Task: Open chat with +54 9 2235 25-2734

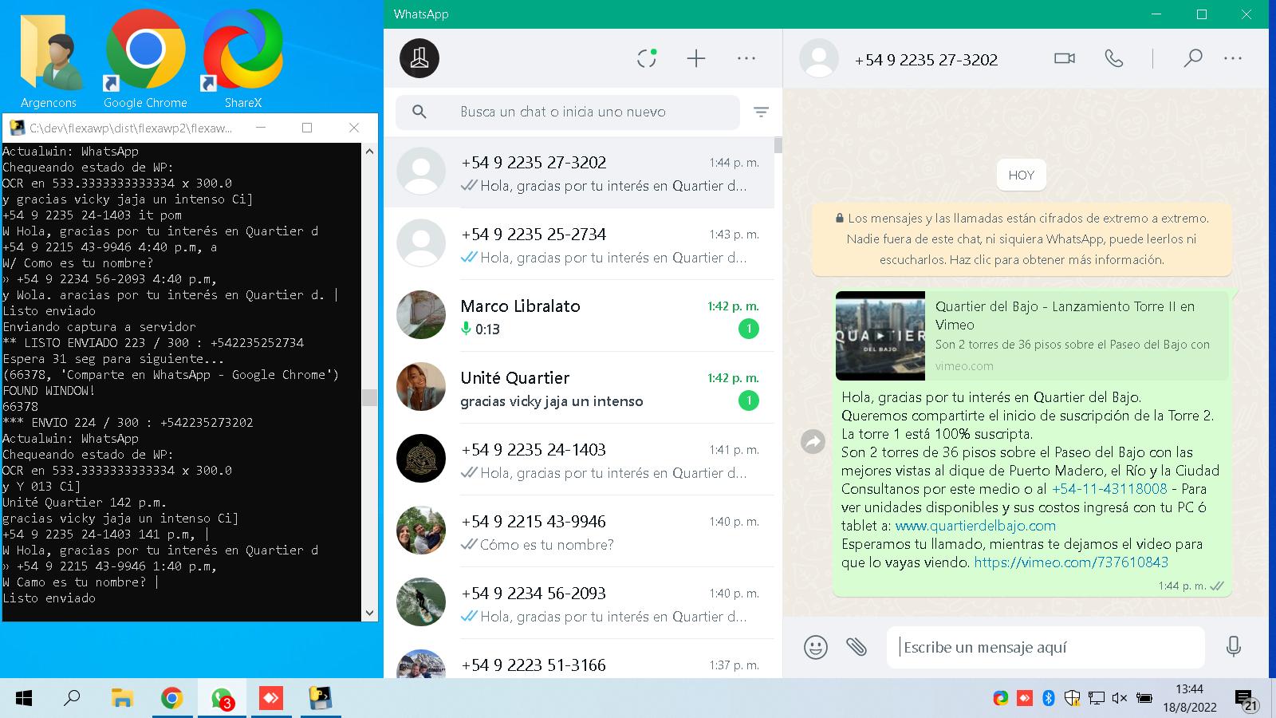Action: (x=579, y=244)
